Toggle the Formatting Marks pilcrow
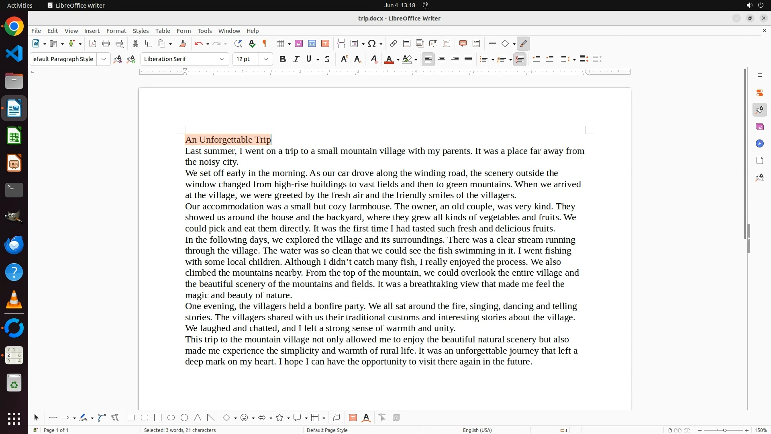 coord(265,43)
